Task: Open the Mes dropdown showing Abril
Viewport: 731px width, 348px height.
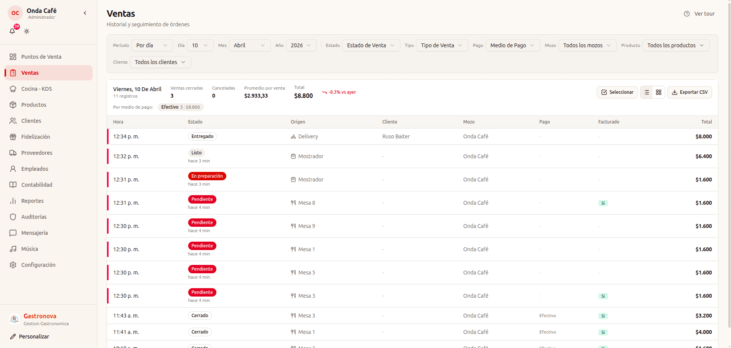Action: 249,45
